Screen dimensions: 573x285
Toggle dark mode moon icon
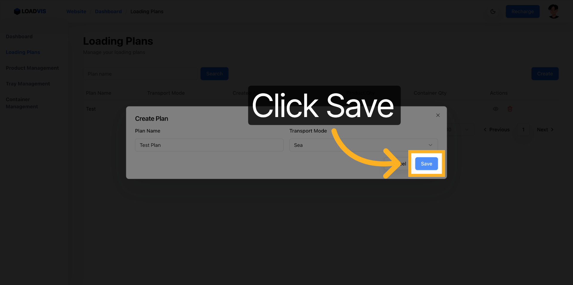493,11
